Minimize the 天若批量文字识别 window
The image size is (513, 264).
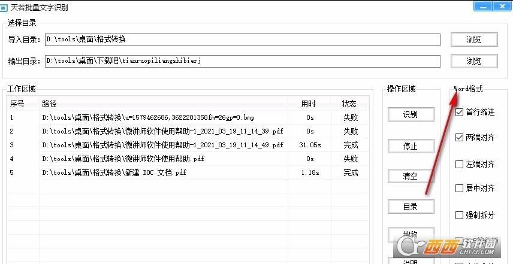pyautogui.click(x=483, y=7)
